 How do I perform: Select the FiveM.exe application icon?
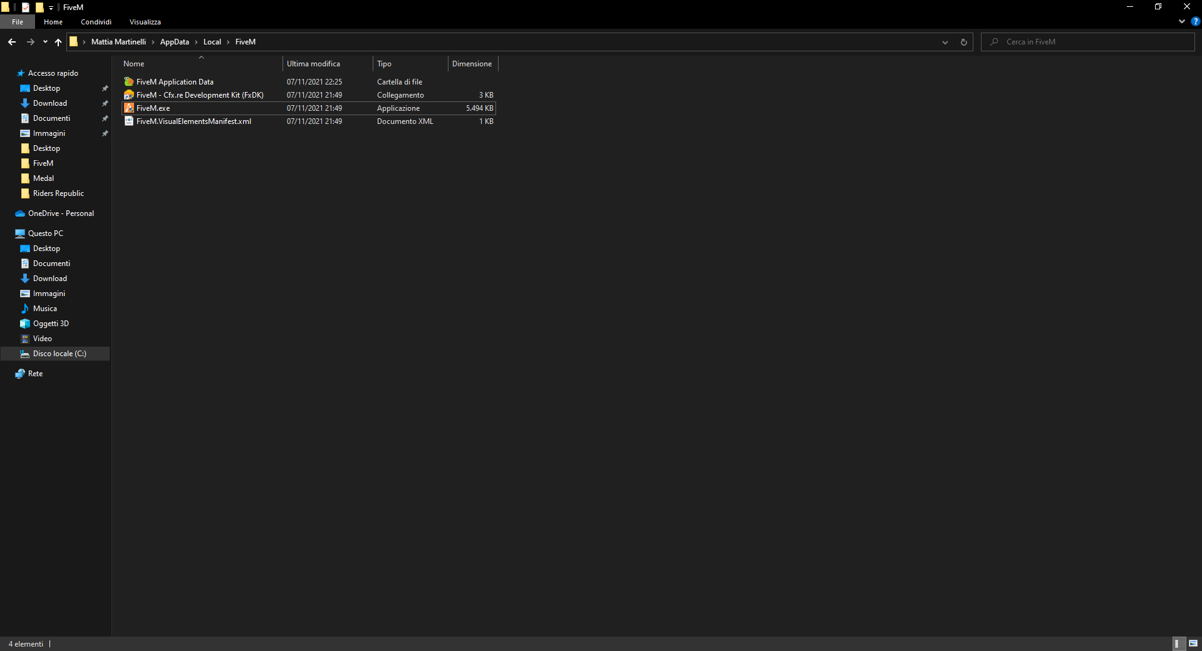(x=129, y=108)
